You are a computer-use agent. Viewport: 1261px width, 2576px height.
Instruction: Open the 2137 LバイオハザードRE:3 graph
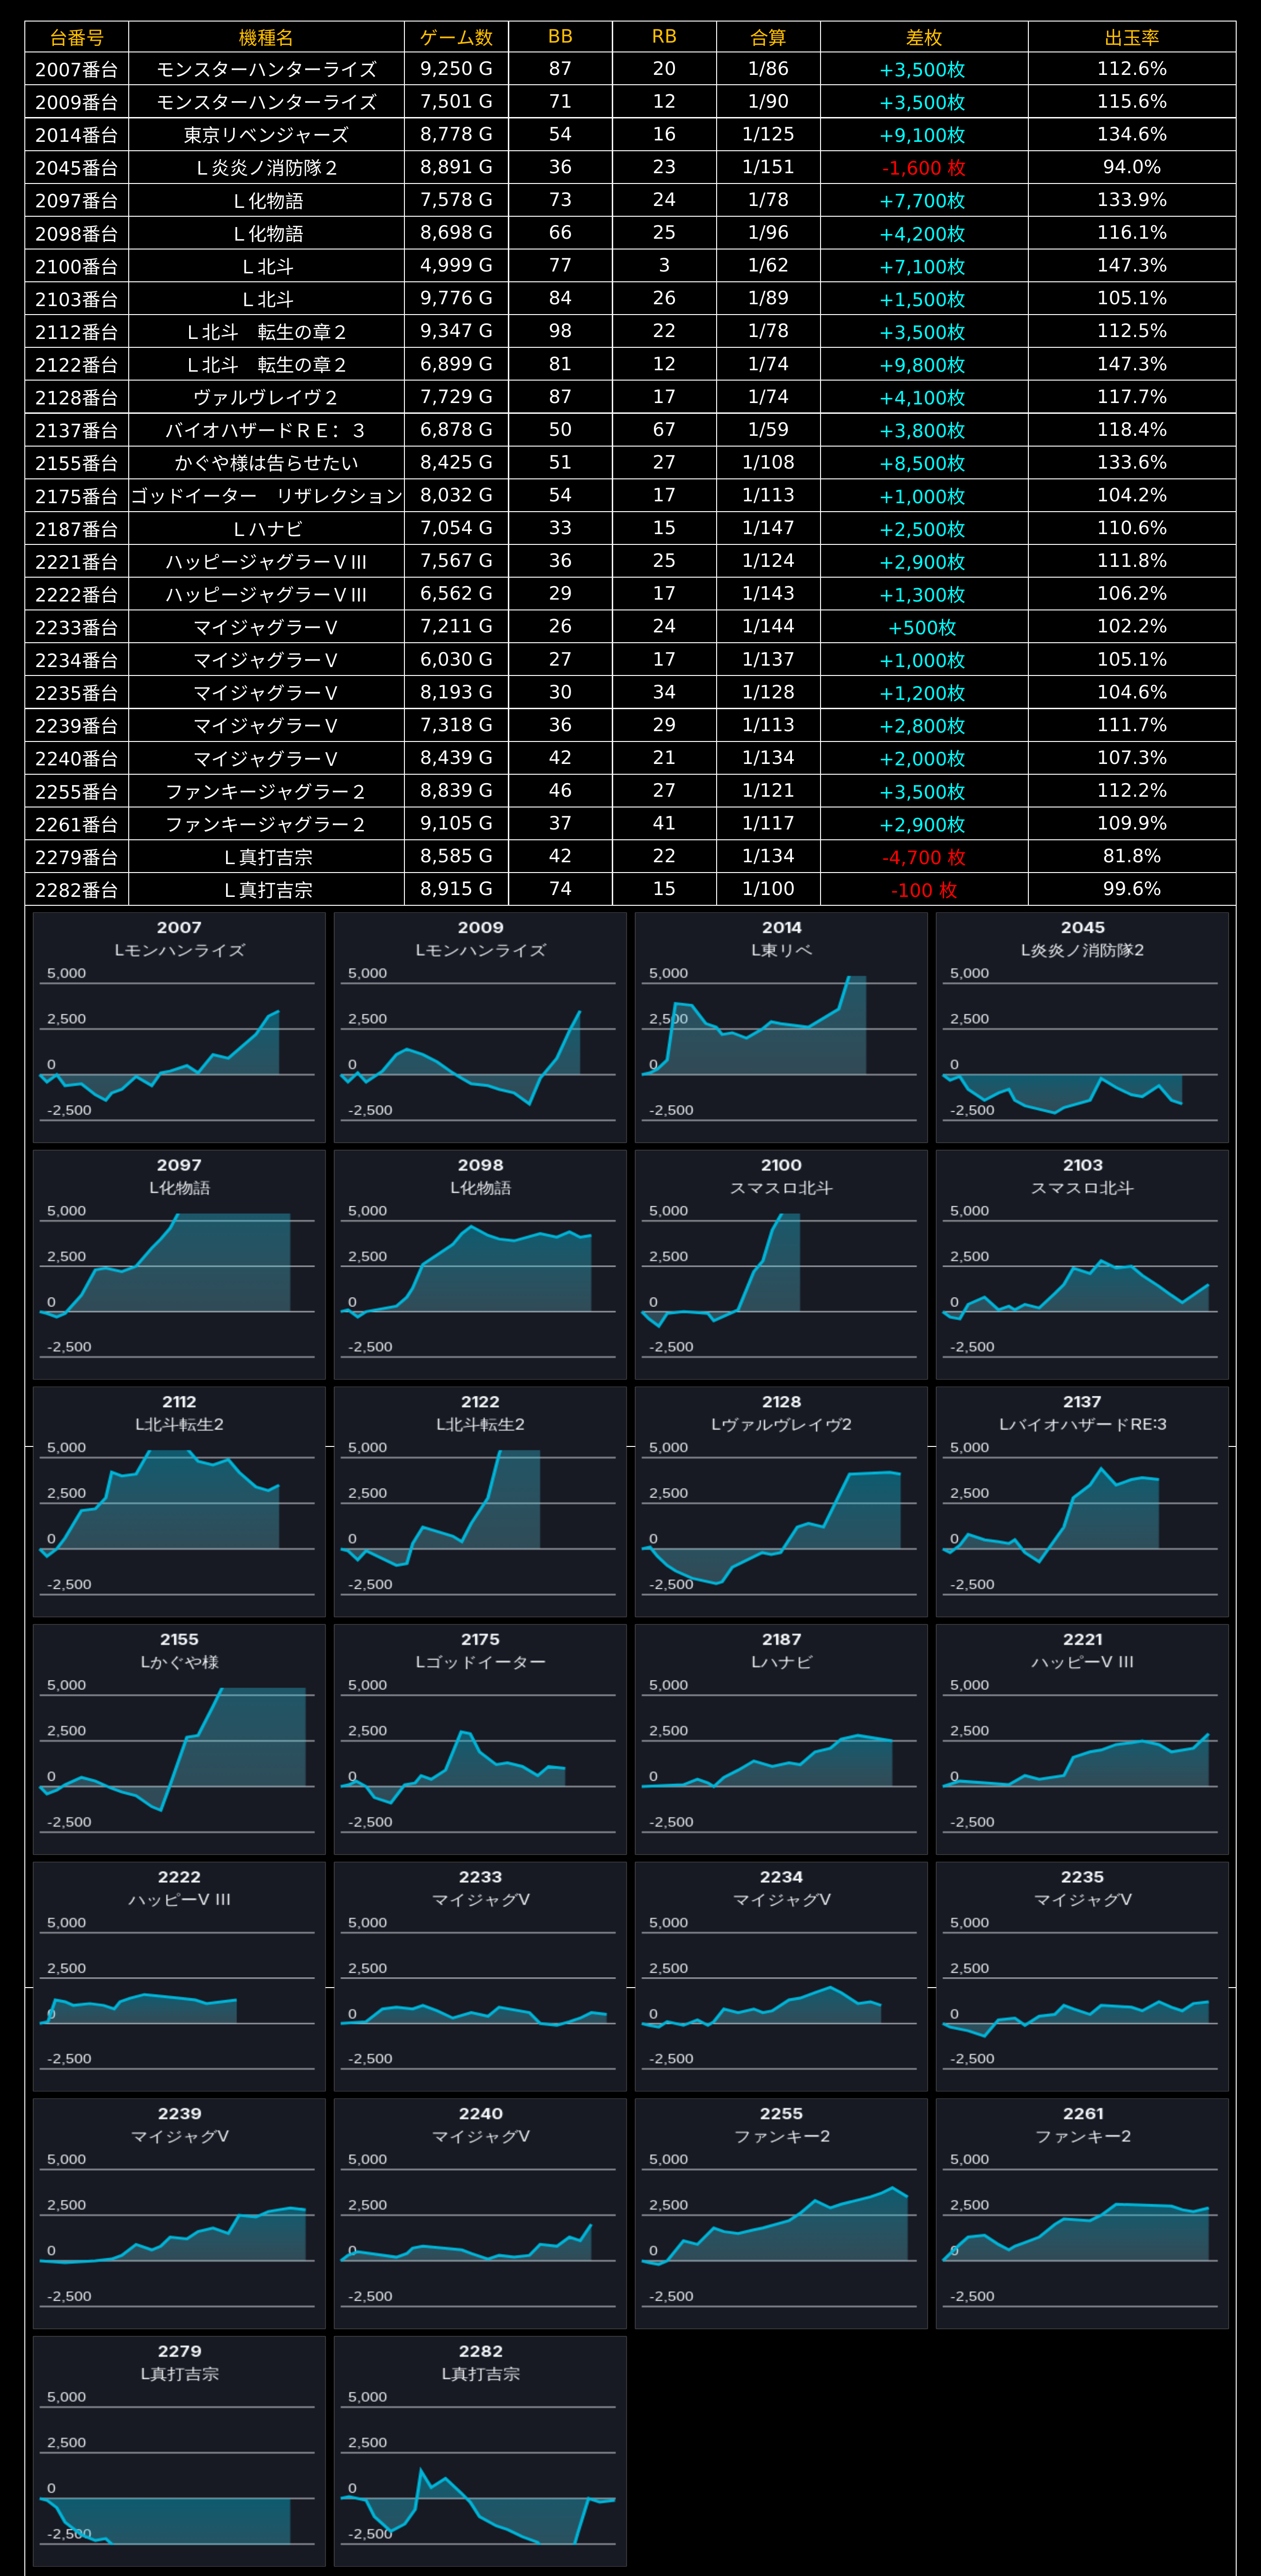[x=1082, y=1501]
